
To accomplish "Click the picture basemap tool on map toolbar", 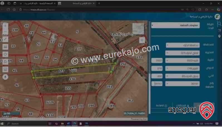I will (5, 69).
